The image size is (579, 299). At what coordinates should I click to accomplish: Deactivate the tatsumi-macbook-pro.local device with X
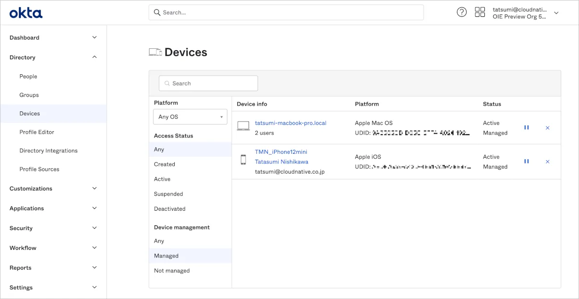click(x=548, y=128)
